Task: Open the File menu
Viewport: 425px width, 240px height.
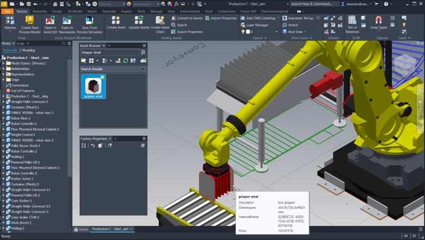Action: [7, 11]
